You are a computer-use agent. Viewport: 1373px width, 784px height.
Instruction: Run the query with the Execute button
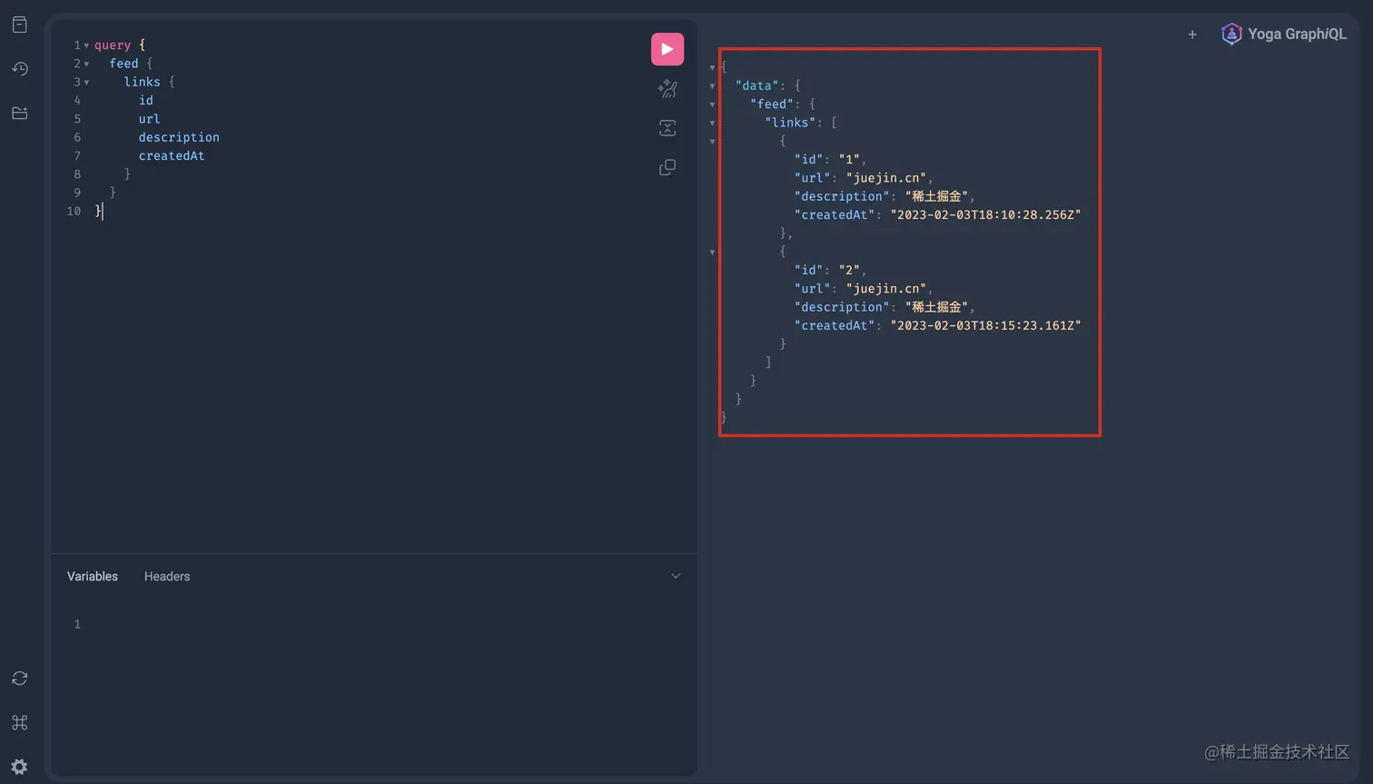pyautogui.click(x=667, y=49)
